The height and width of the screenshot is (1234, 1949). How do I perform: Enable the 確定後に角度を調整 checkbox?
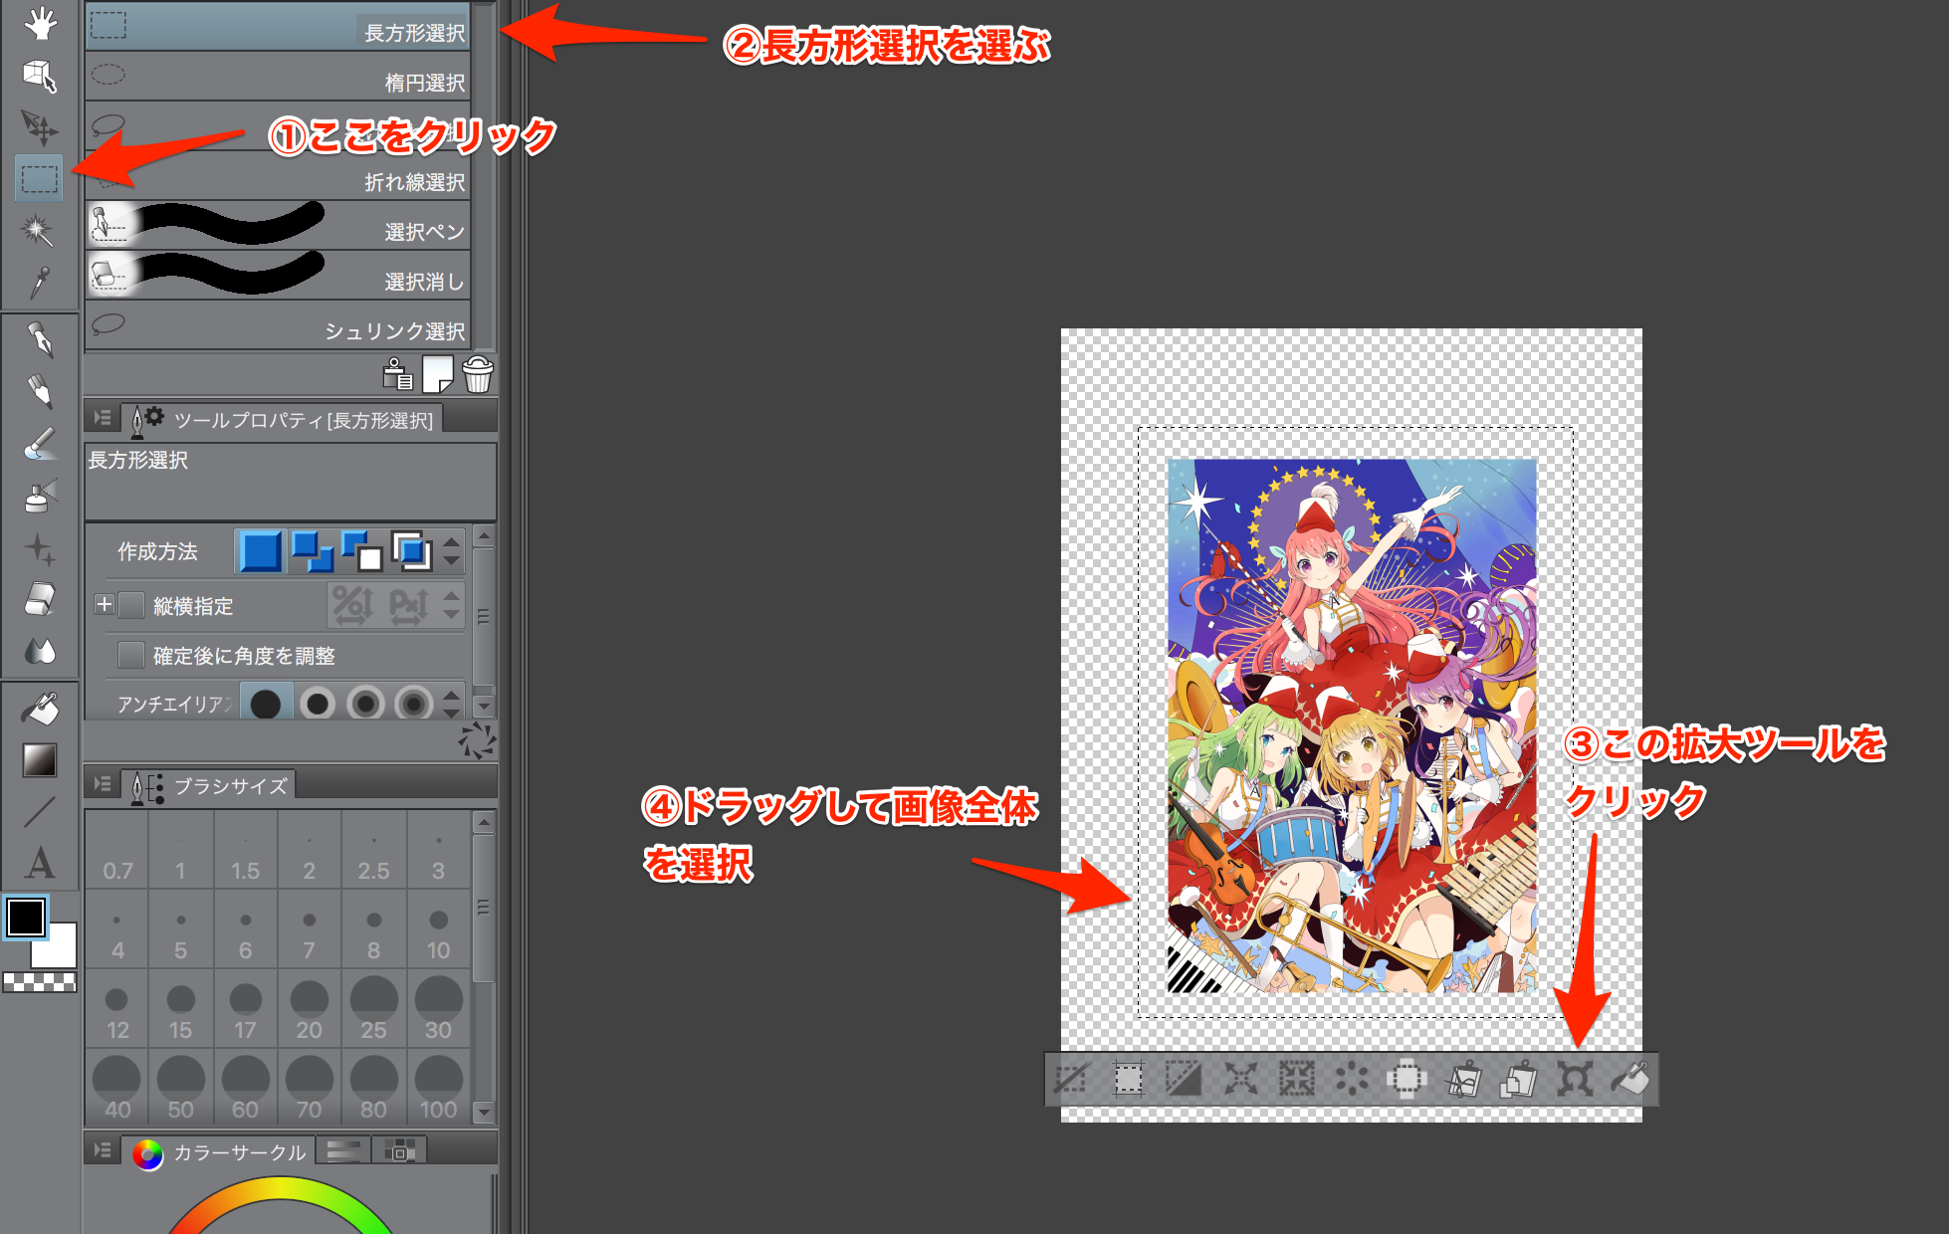pyautogui.click(x=131, y=655)
